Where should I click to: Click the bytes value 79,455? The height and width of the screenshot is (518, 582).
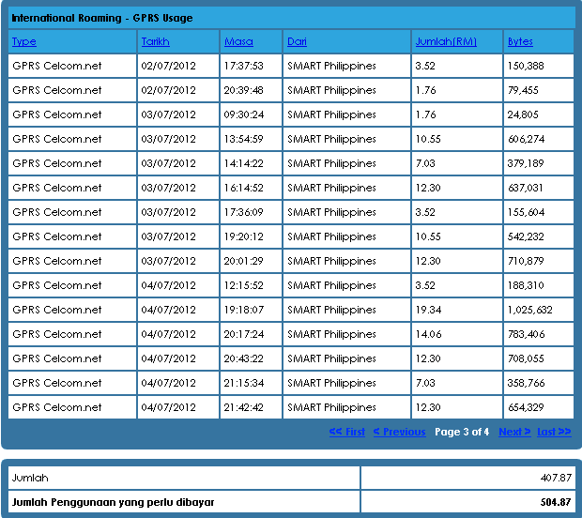pyautogui.click(x=523, y=90)
